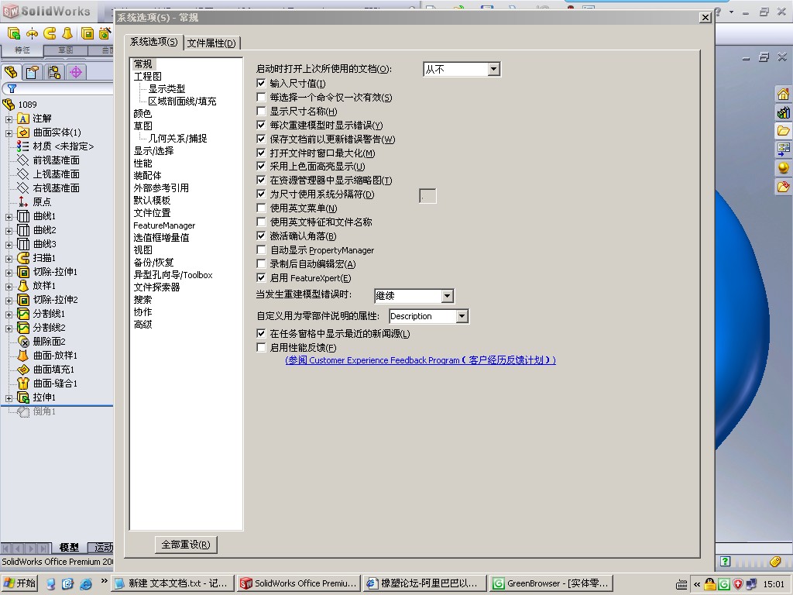793x595 pixels.
Task: Toggle 每次重建模型时显示错误 checkbox
Action: 261,125
